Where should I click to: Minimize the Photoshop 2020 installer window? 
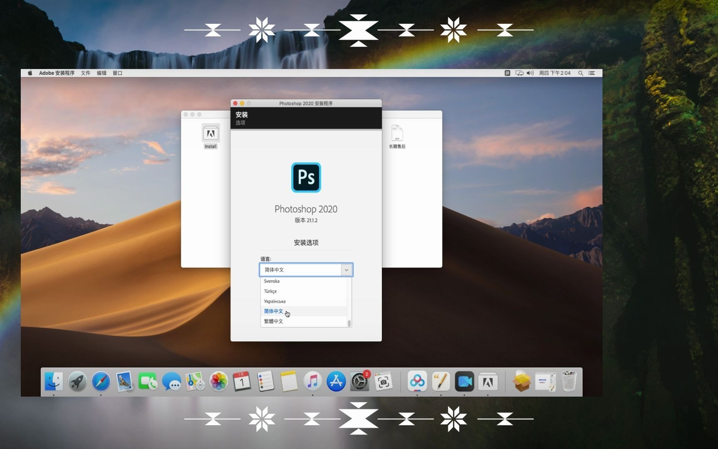pyautogui.click(x=242, y=103)
